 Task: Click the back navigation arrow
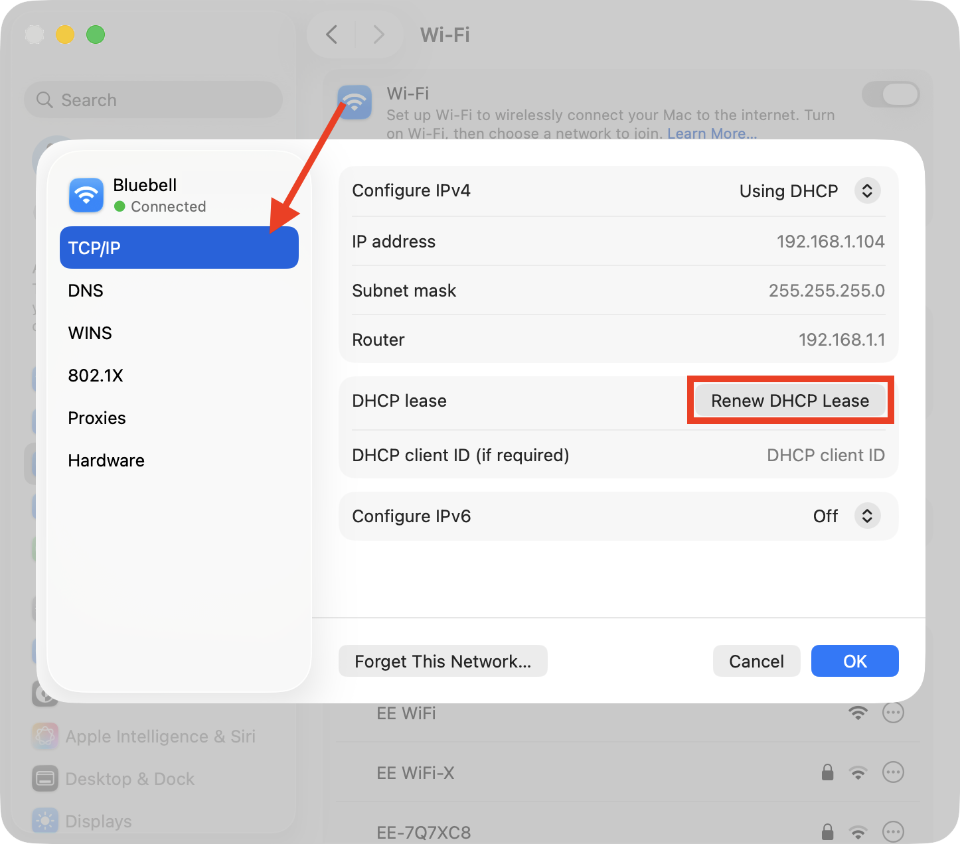[331, 35]
